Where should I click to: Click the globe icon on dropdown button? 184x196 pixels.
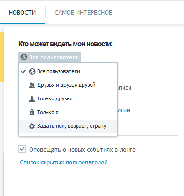pos(24,57)
